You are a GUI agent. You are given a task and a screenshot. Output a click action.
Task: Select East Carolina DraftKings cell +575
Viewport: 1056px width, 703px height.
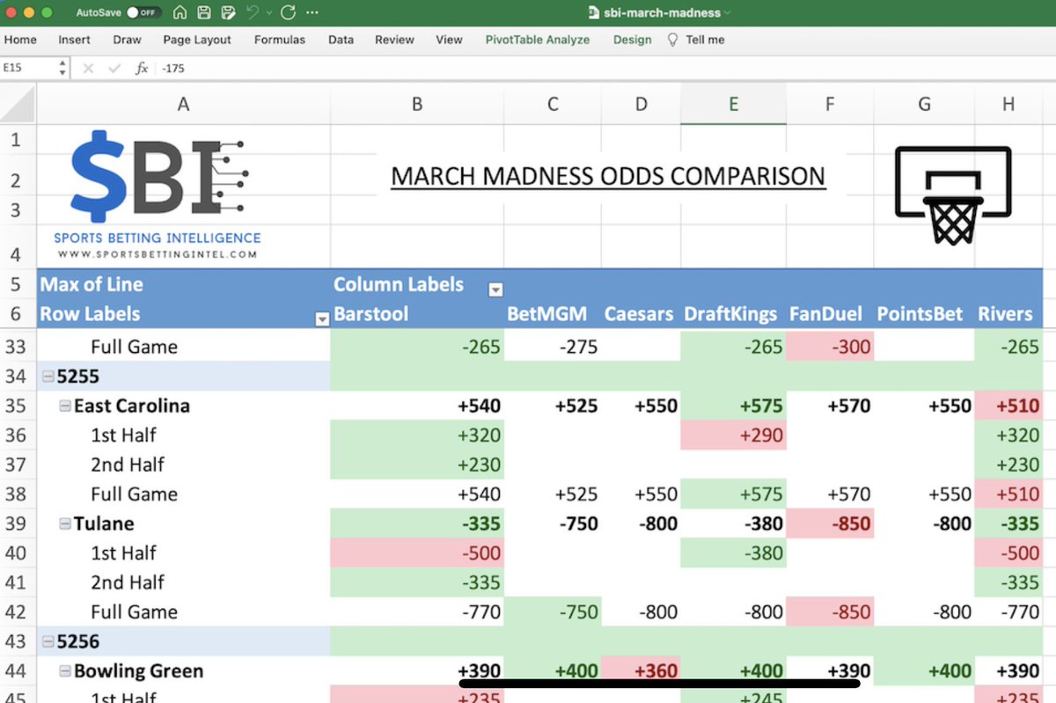(x=733, y=406)
